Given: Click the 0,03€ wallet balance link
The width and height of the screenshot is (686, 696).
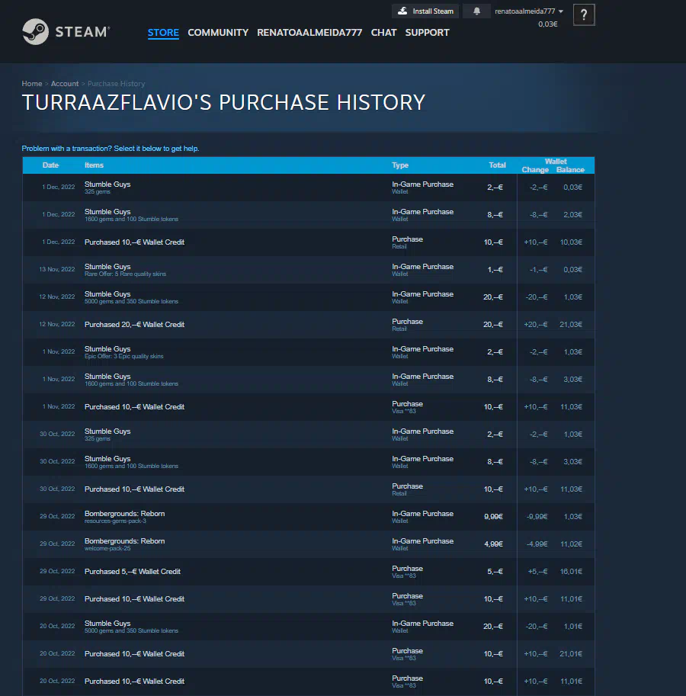Looking at the screenshot, I should tap(547, 24).
